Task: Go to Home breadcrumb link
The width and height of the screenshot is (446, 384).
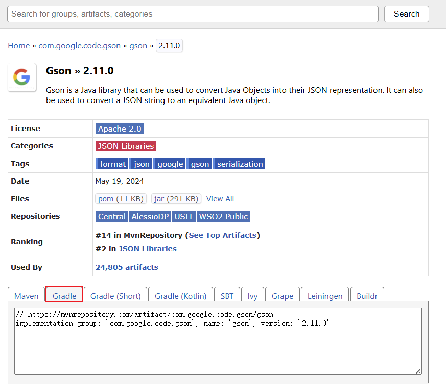Action: pos(19,46)
